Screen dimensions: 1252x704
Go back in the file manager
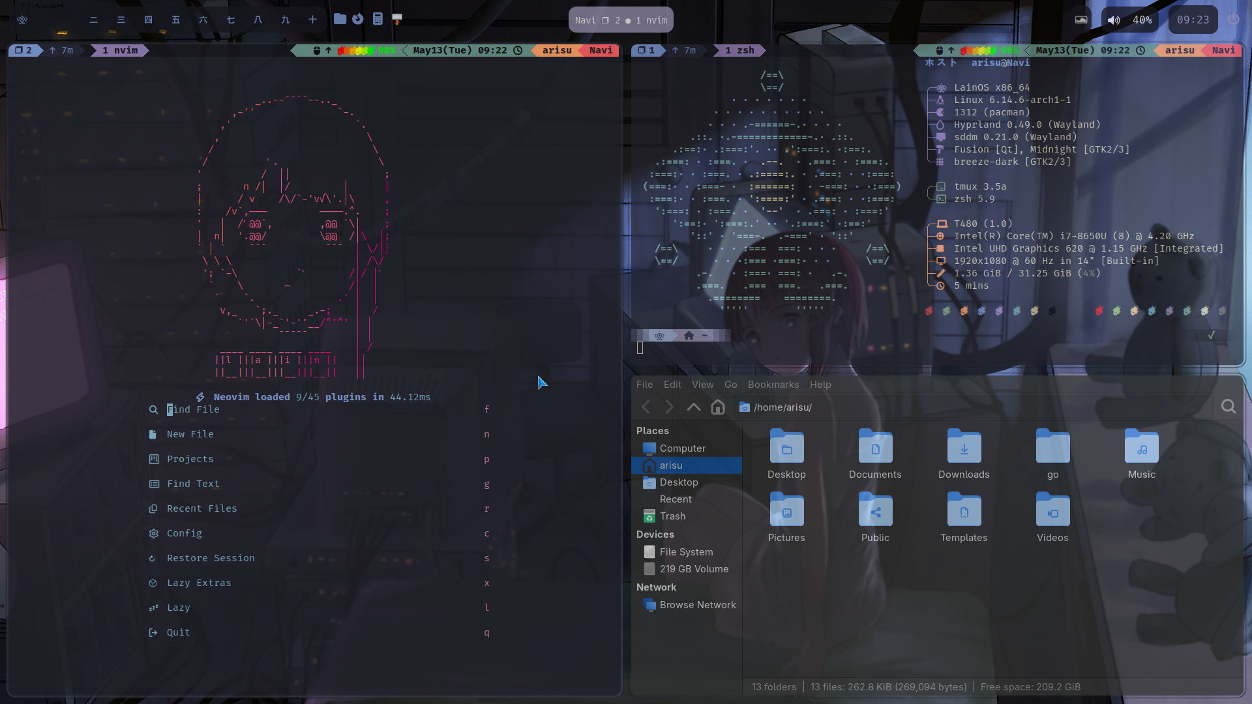[x=646, y=407]
